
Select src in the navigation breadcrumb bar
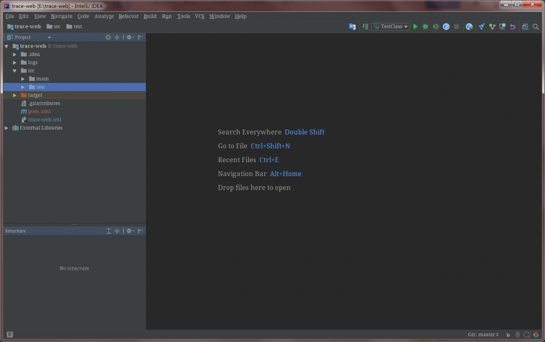click(x=54, y=26)
